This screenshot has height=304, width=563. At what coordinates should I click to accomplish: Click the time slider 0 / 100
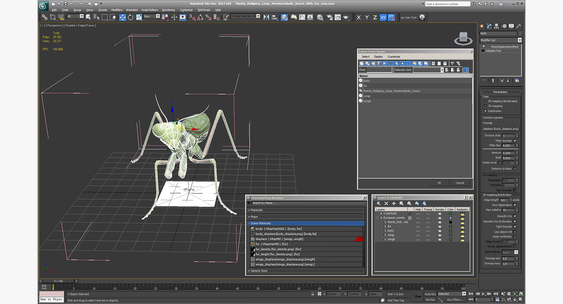click(x=58, y=281)
